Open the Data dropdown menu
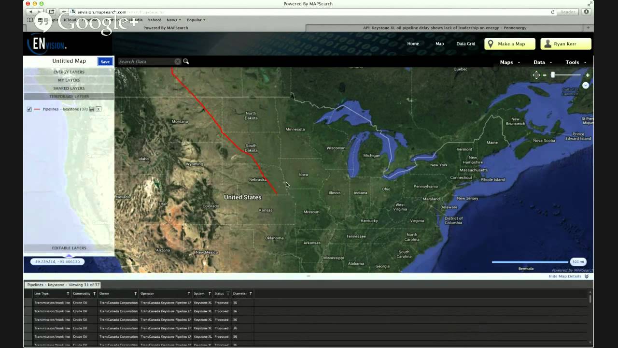The height and width of the screenshot is (348, 618). coord(543,62)
